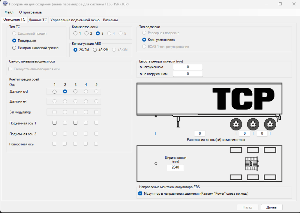Click the Ширина колеи field showing 2040
Image resolution: width=300 pixels, height=213 pixels.
pos(175,167)
